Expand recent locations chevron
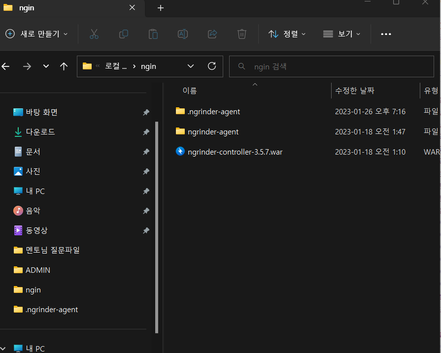441x353 pixels. [x=46, y=66]
